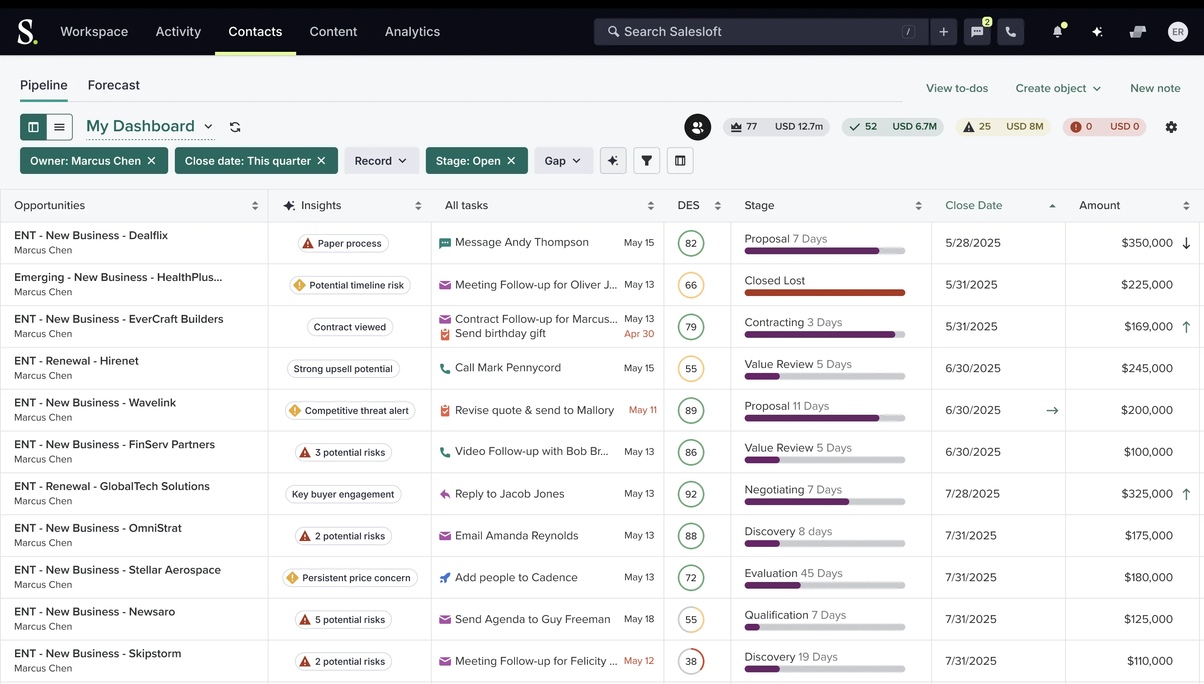Open ENT - New Business - Dealflix opportunity
The width and height of the screenshot is (1204, 684).
(x=91, y=235)
